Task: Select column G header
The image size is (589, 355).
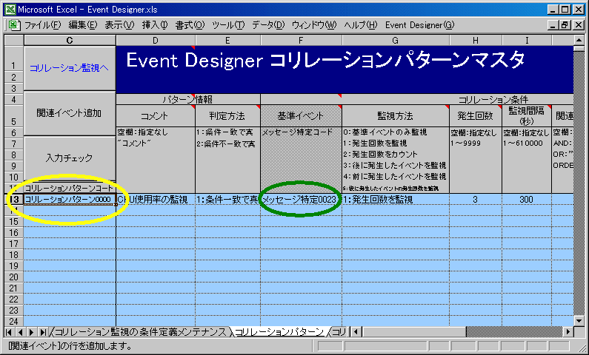Action: click(x=396, y=40)
